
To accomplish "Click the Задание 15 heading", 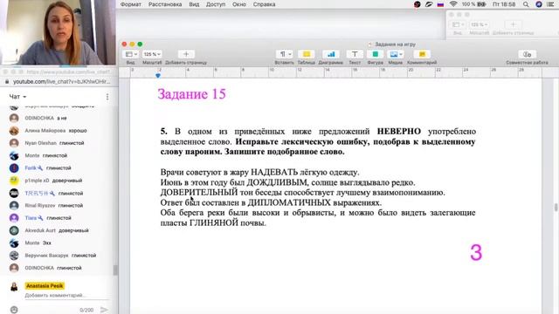I will point(191,94).
